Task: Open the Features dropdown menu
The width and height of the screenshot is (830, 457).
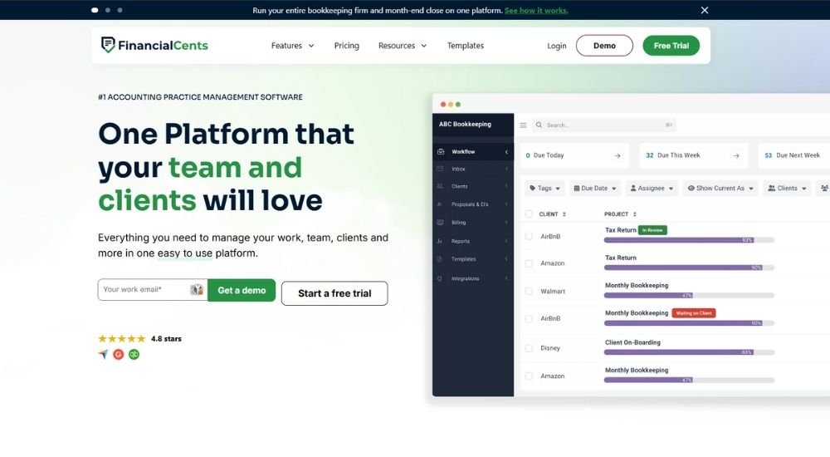Action: pyautogui.click(x=293, y=46)
